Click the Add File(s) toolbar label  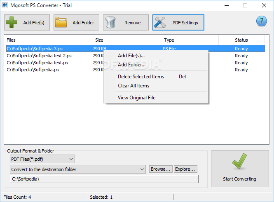pos(34,23)
